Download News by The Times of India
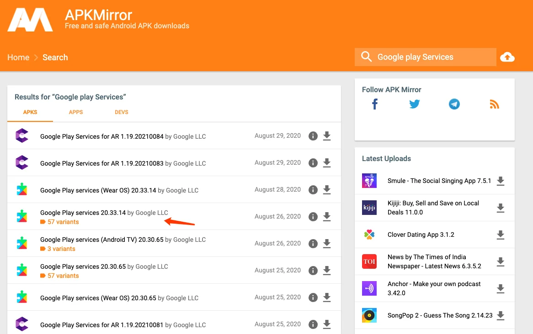The width and height of the screenshot is (533, 334). click(501, 262)
